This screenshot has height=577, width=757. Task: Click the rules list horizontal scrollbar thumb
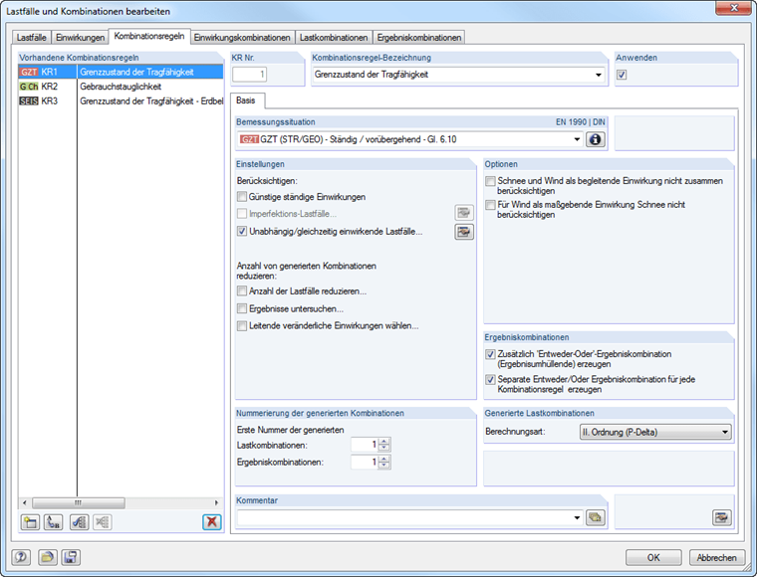tap(79, 502)
